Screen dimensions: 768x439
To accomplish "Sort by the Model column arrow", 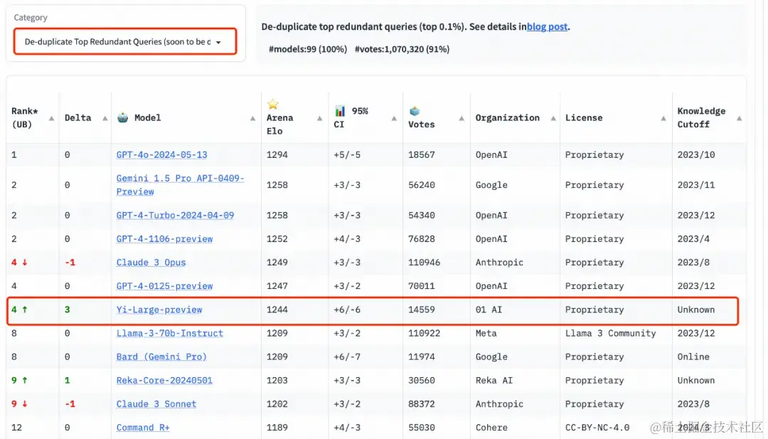I will pos(252,119).
